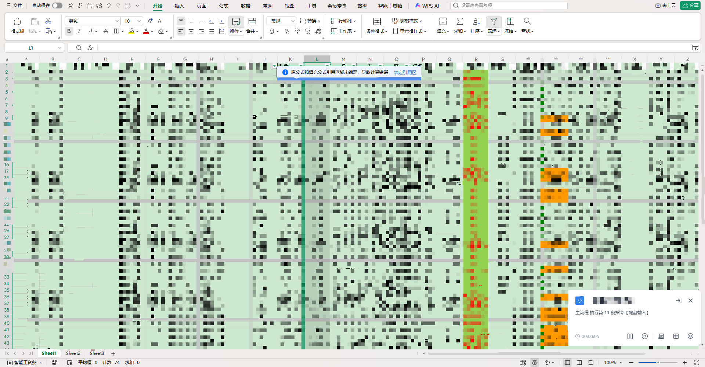The width and height of the screenshot is (705, 367).
Task: Click the Align Right icon
Action: tap(201, 31)
